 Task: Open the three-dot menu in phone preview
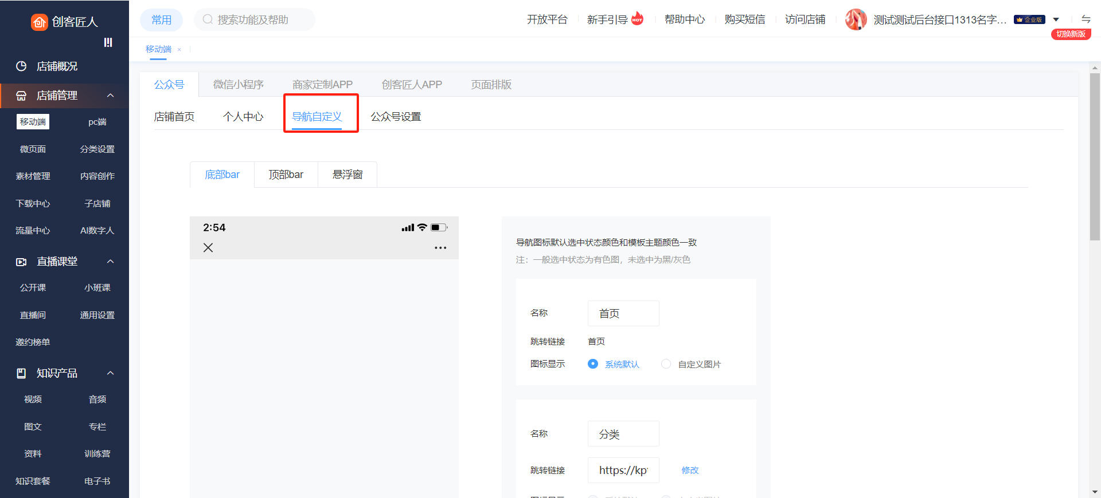[440, 248]
